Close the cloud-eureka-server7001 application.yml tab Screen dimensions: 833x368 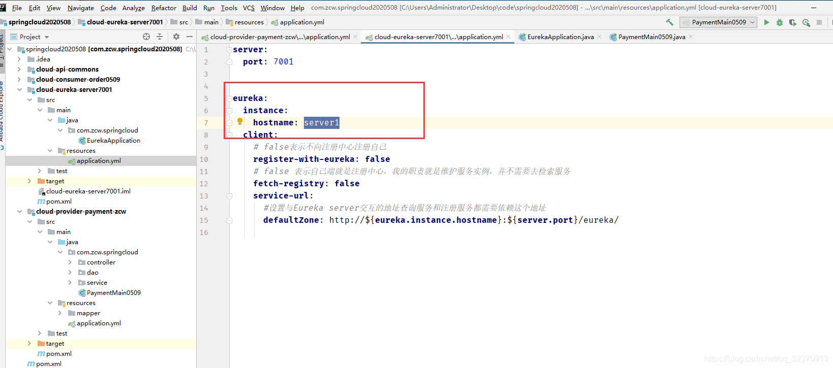tap(508, 37)
